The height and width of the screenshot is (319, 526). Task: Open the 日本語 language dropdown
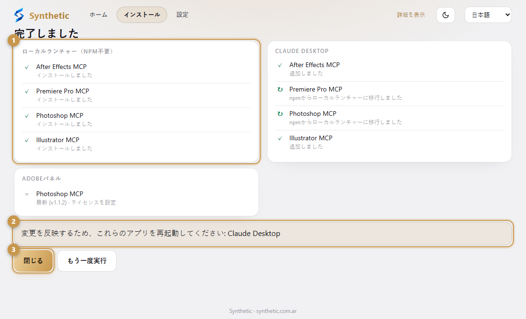[x=488, y=15]
